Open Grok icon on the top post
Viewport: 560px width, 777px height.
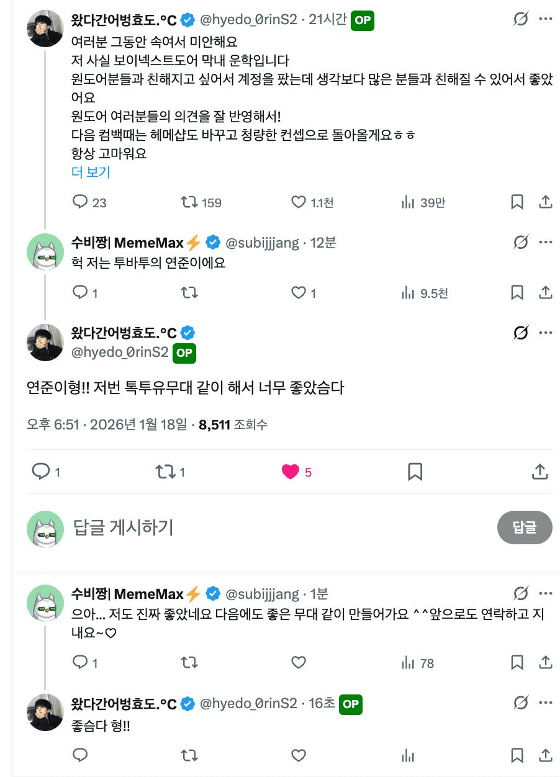520,19
